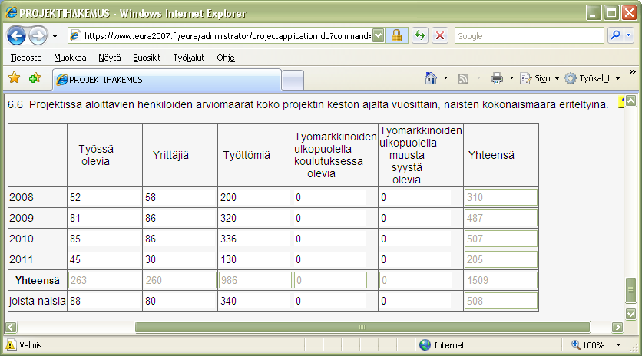Stop loading with the red X icon
Image resolution: width=642 pixels, height=356 pixels.
tap(440, 35)
